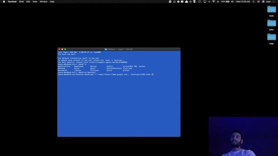Click the Applications entry in ls output
The height and width of the screenshot is (156, 278).
point(64,66)
